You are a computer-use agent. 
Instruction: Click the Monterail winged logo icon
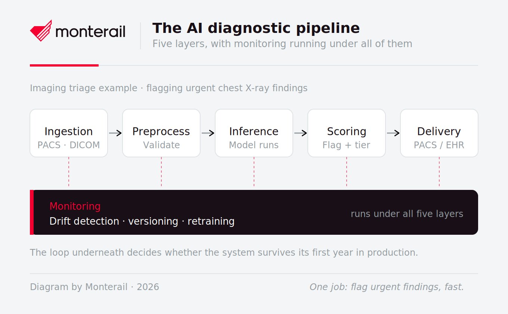pos(41,31)
